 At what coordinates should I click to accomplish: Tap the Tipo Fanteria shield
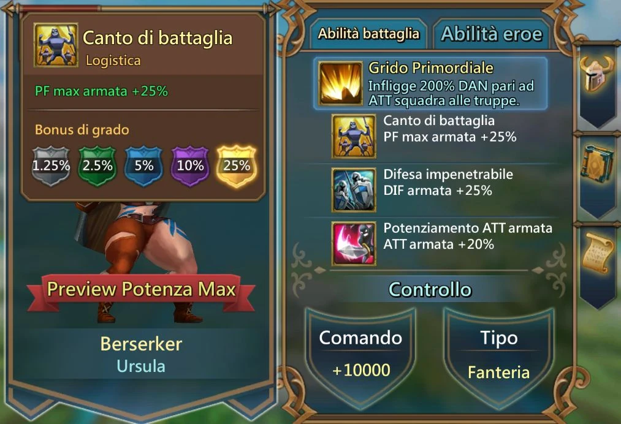[x=498, y=355]
